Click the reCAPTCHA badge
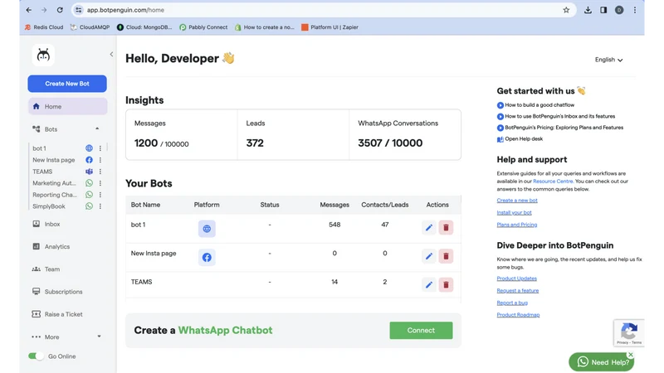664x373 pixels. [629, 333]
